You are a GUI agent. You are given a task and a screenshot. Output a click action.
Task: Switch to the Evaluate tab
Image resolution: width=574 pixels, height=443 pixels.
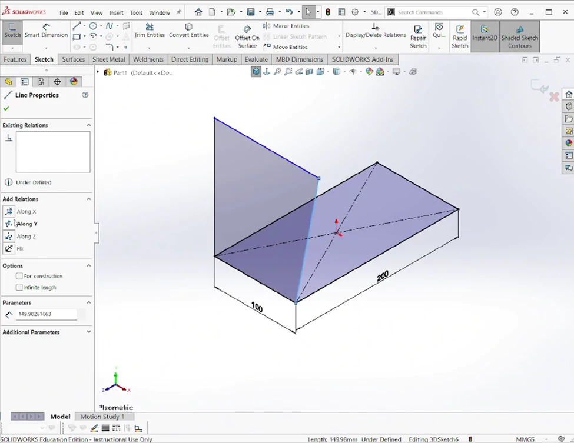[x=256, y=59]
